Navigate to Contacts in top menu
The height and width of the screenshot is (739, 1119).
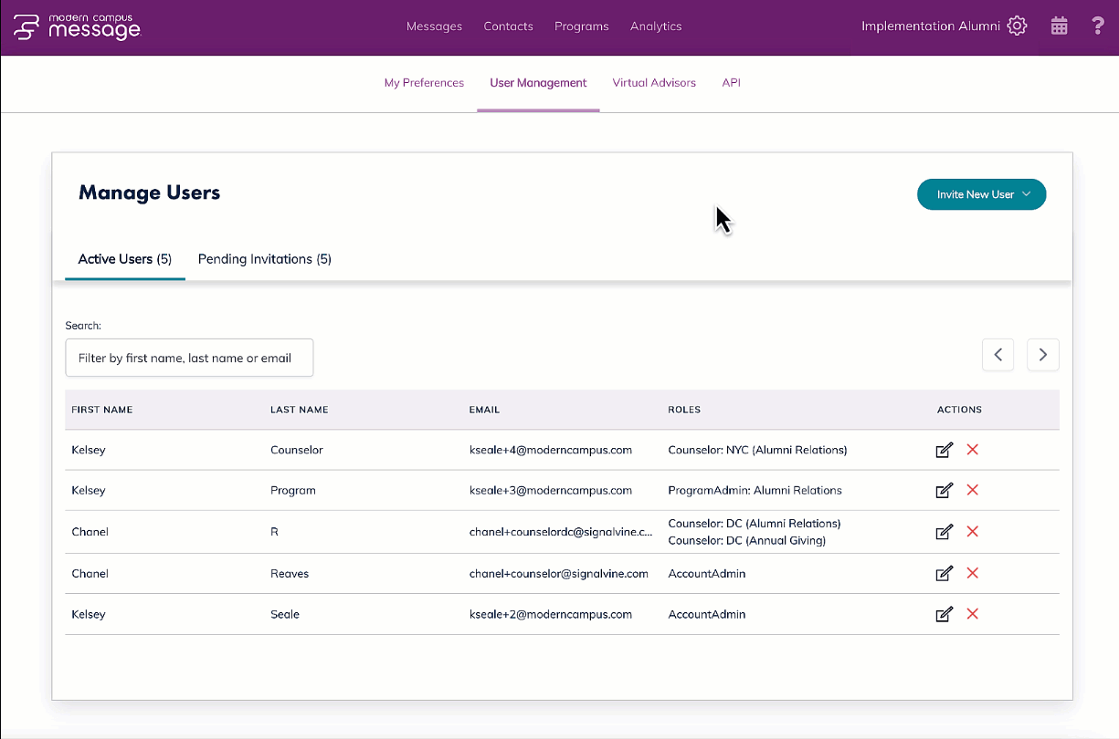click(508, 26)
